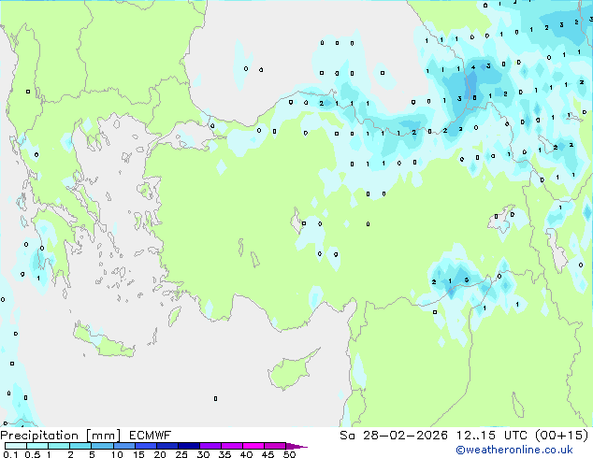Click the '50' legend scale label

289,454
